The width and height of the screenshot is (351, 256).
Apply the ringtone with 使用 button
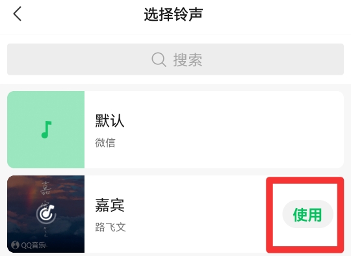click(x=308, y=214)
